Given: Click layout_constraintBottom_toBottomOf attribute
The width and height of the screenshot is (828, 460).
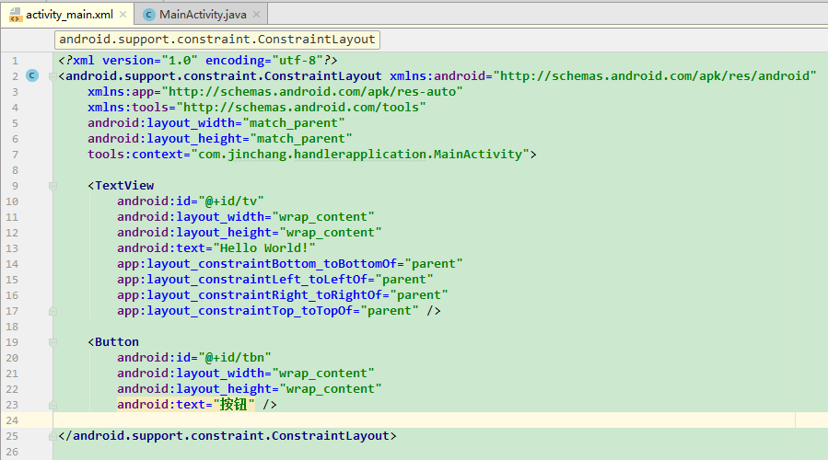Looking at the screenshot, I should coord(290,264).
